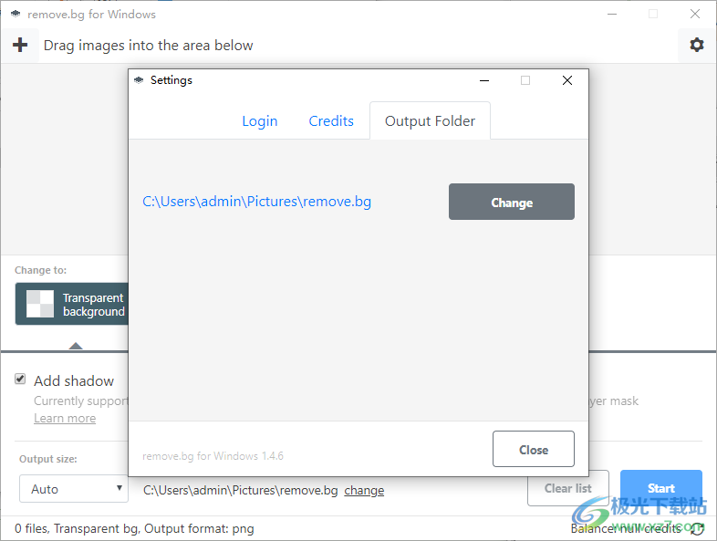Toggle the Add shadow checkbox

pos(20,379)
